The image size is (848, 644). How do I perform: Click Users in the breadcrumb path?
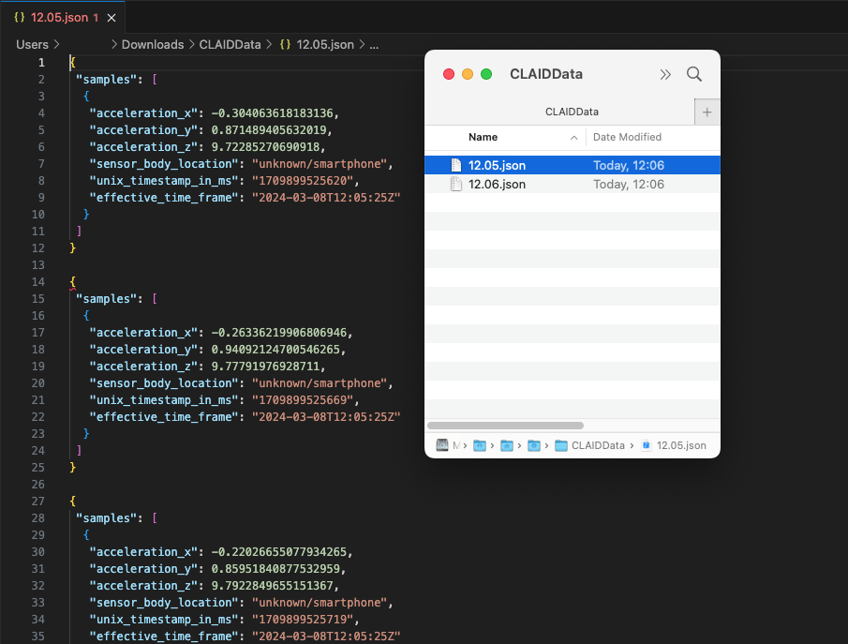click(32, 44)
